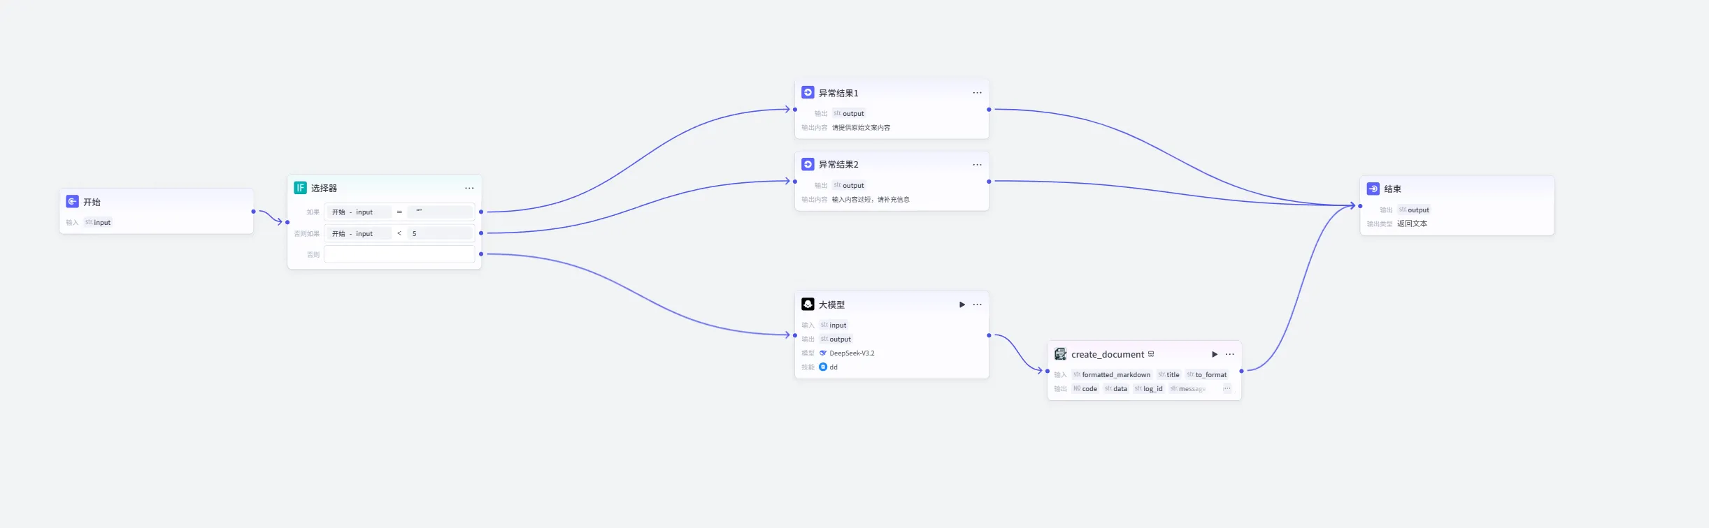Expand the hidden create_document output parameters

[1227, 389]
